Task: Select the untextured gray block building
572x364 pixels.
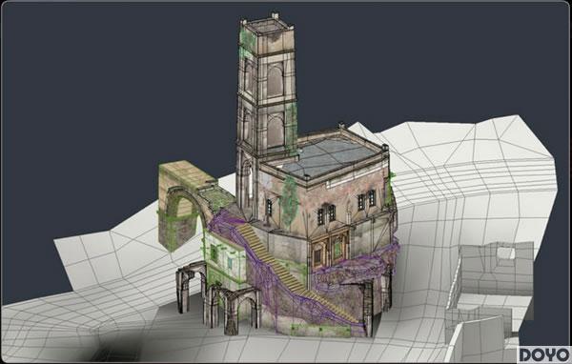Action: [496, 268]
